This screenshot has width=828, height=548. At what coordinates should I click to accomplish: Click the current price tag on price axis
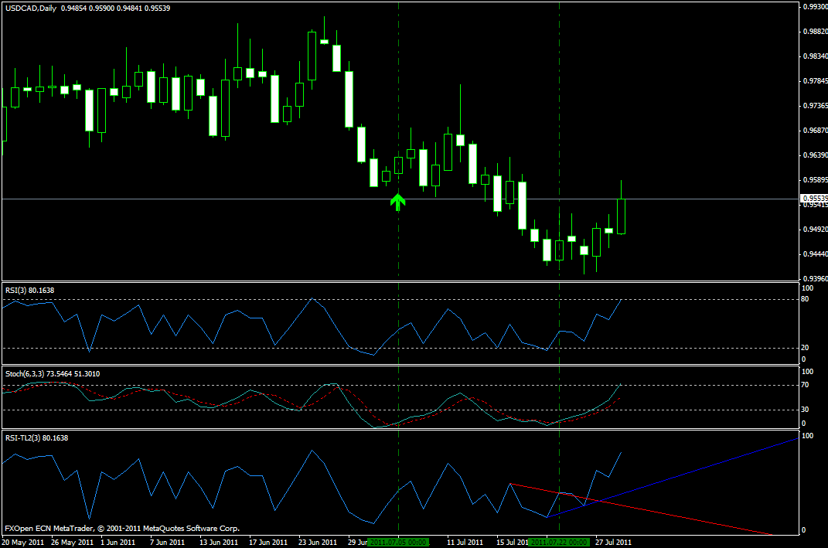pyautogui.click(x=813, y=199)
